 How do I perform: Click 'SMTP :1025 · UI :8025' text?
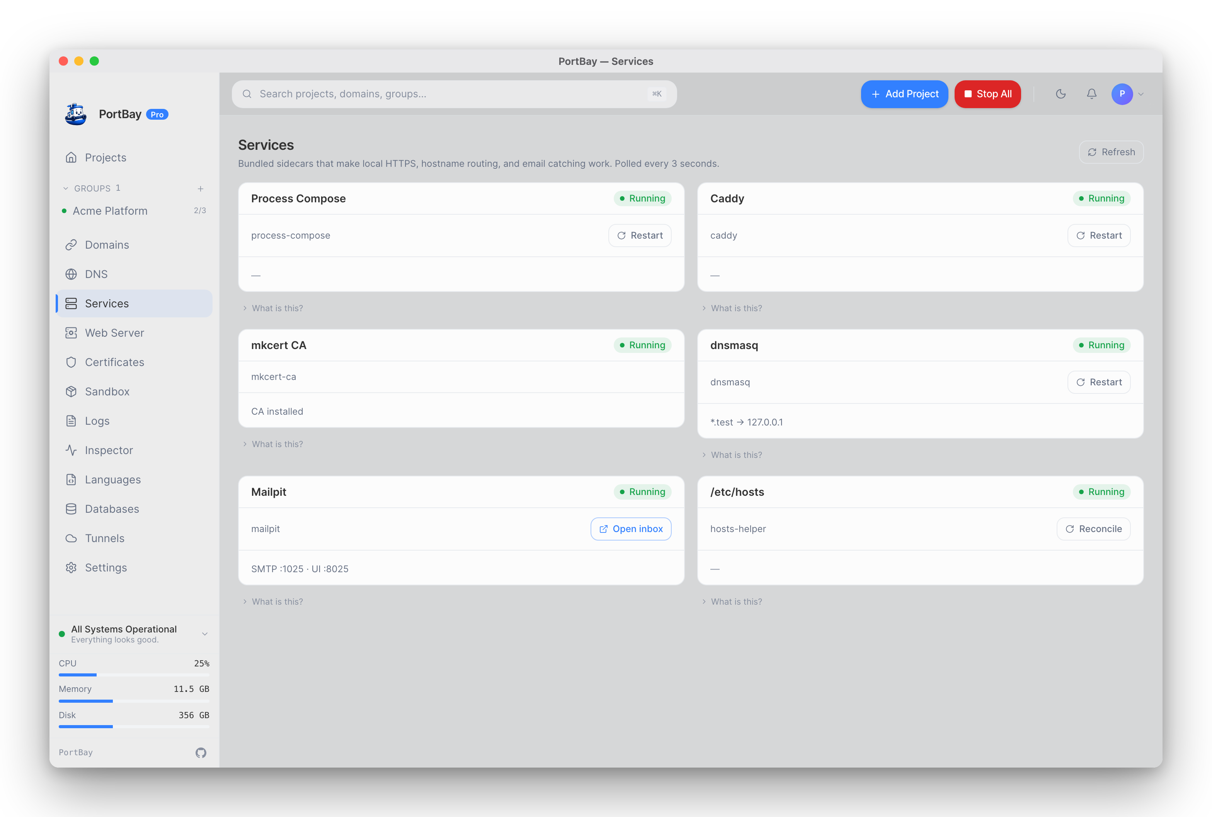[x=300, y=569]
